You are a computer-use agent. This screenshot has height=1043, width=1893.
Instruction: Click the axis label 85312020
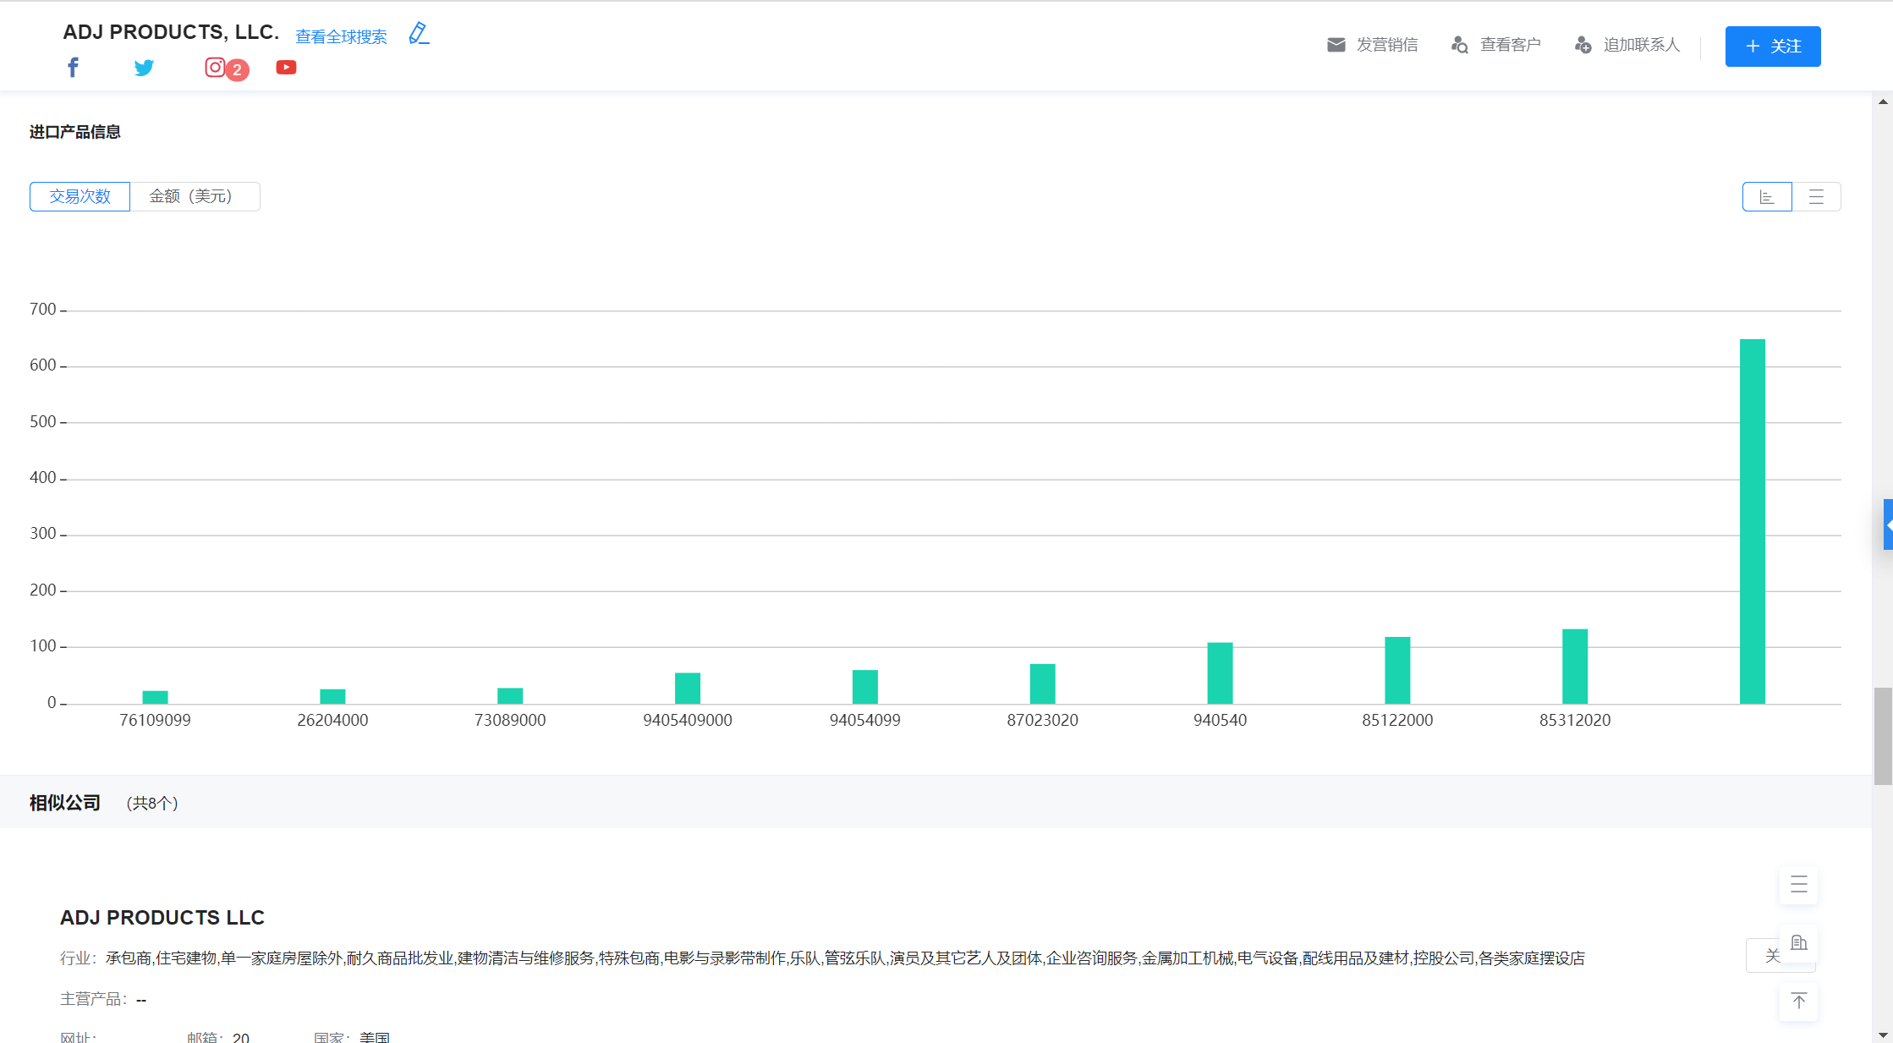tap(1575, 721)
